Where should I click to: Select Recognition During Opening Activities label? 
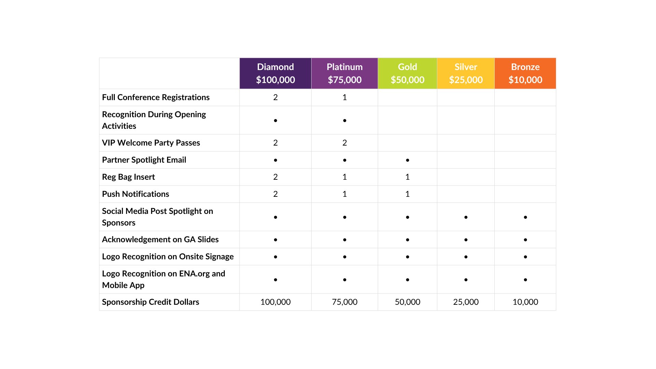click(x=154, y=120)
